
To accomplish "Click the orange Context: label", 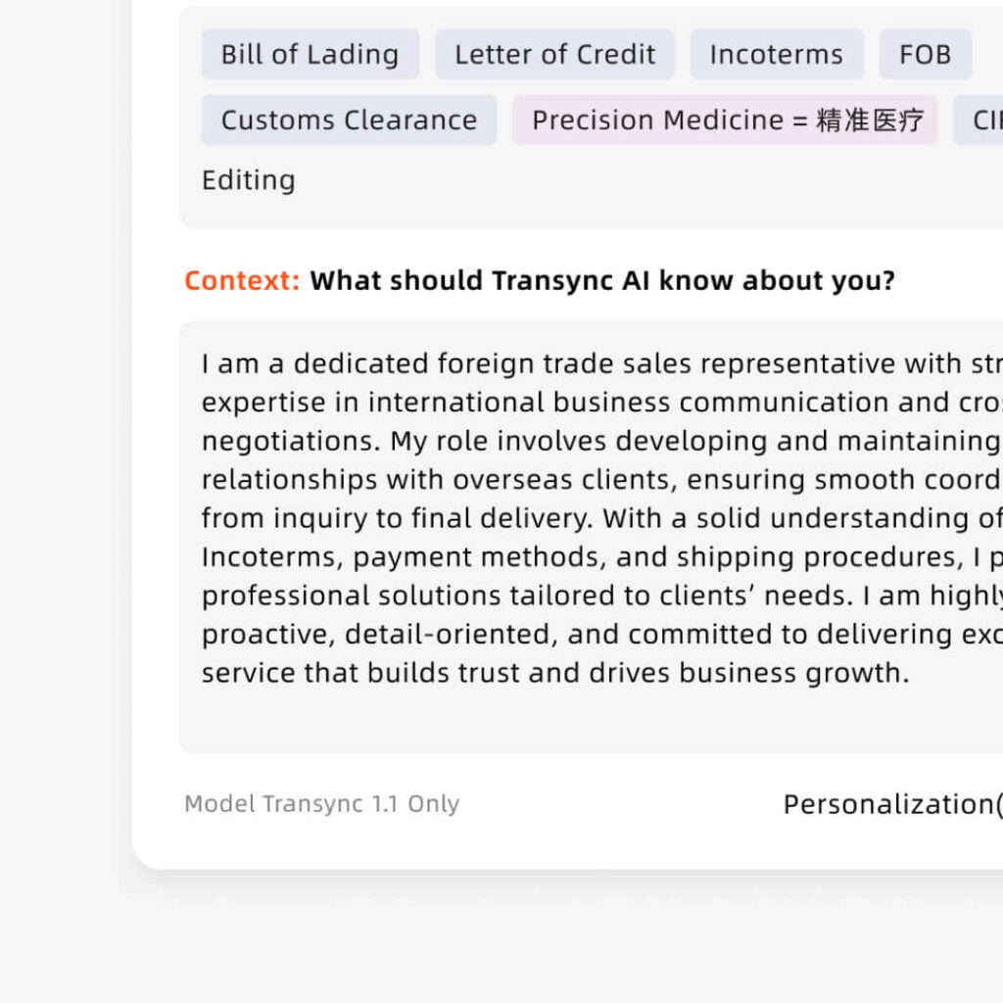I will click(240, 280).
